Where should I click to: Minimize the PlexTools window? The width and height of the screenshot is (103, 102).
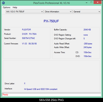(87, 3)
